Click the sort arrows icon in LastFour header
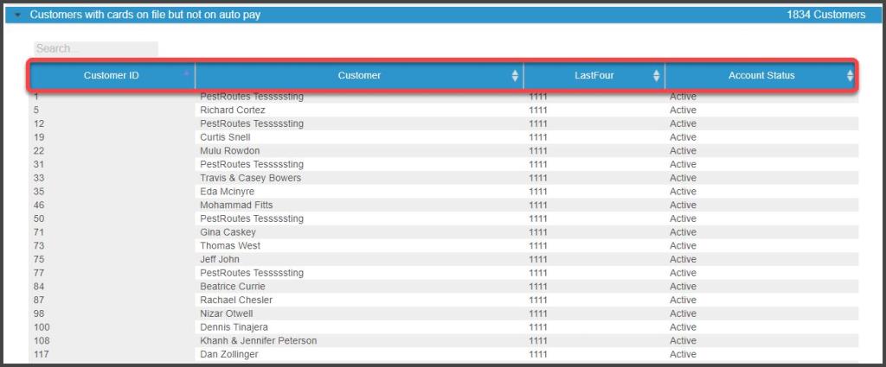Image resolution: width=886 pixels, height=367 pixels. [657, 76]
